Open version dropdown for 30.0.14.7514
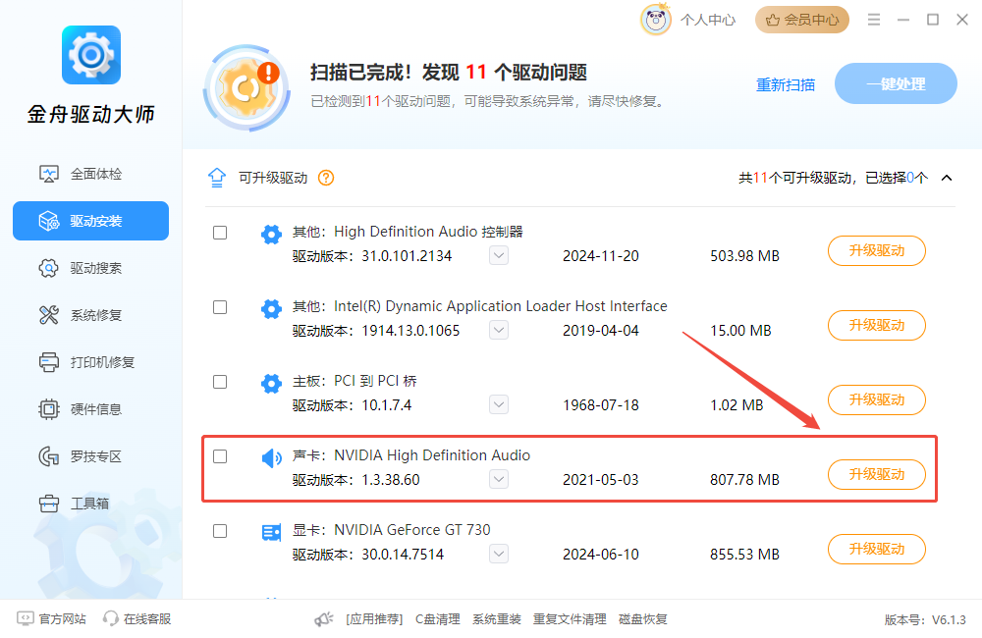Viewport: 982px width, 638px height. pyautogui.click(x=499, y=554)
